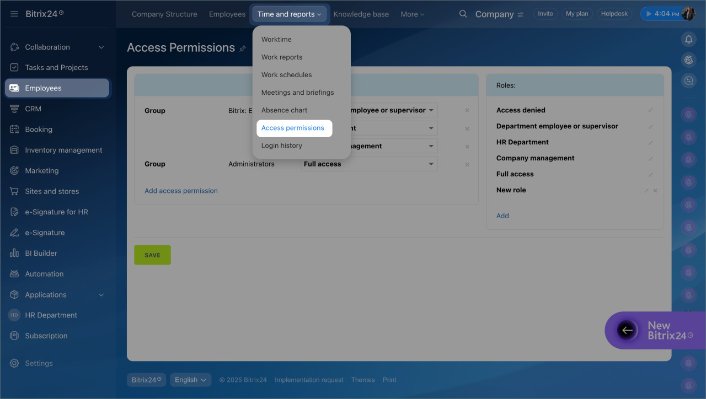Open the CRM sidebar item
The height and width of the screenshot is (399, 706).
click(x=33, y=109)
